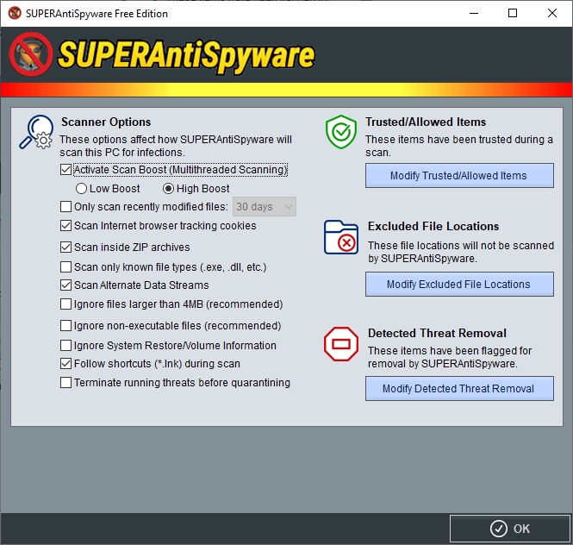Click the small app icon in the title bar
Image resolution: width=573 pixels, height=545 pixels.
[15, 13]
